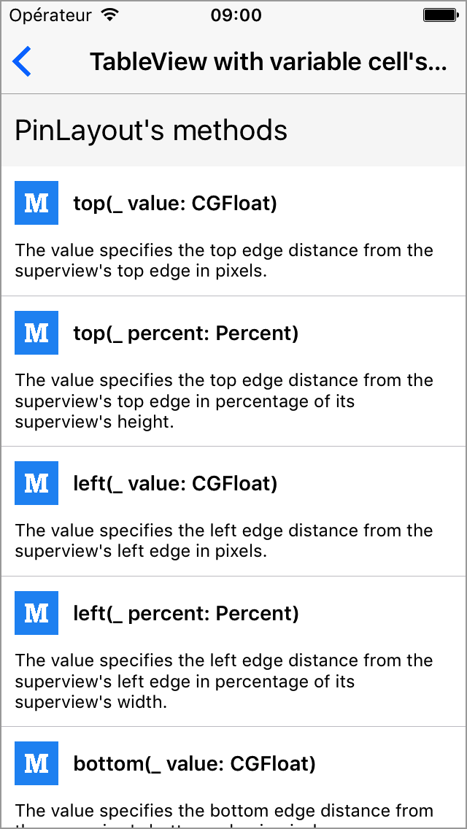Select the left(_ percent: Percent) method title
The height and width of the screenshot is (829, 467).
click(186, 614)
